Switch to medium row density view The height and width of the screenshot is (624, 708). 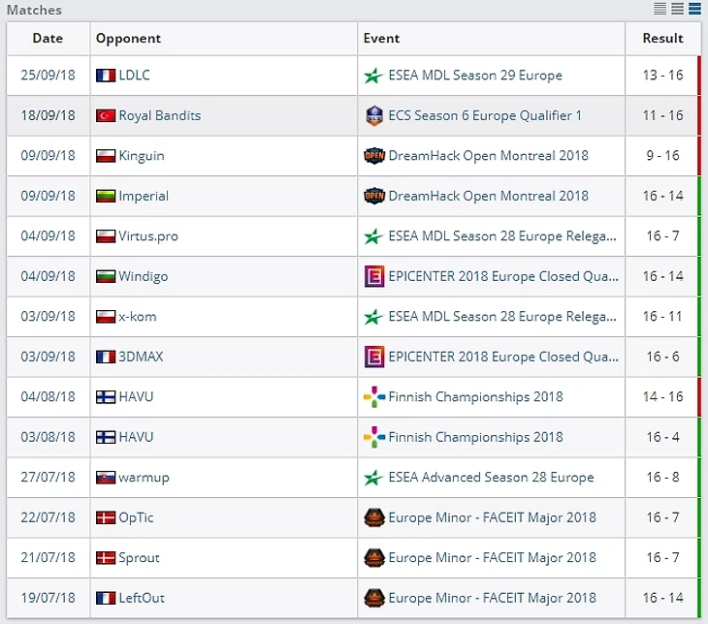tap(678, 10)
